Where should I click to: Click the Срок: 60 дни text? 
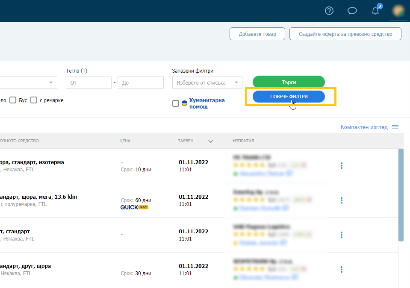136,200
